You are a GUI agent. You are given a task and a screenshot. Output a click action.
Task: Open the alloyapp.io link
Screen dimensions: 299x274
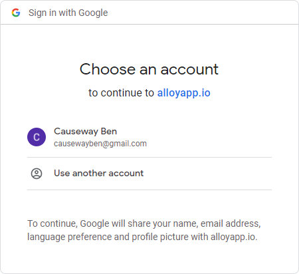(183, 93)
